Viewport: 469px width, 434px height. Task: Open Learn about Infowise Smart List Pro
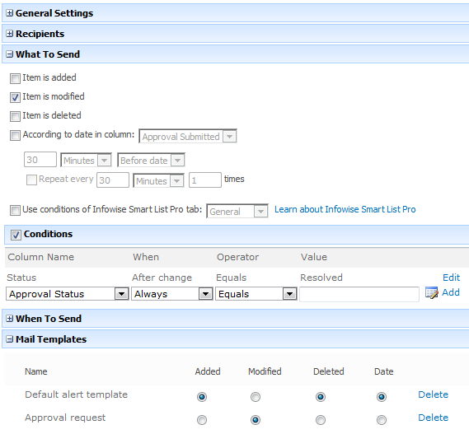(x=345, y=209)
